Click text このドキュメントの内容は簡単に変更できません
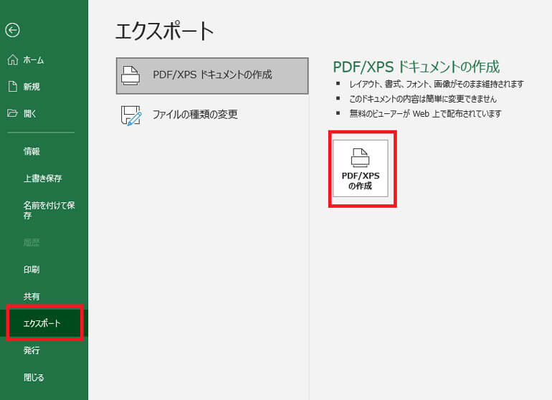The height and width of the screenshot is (400, 552). (423, 99)
